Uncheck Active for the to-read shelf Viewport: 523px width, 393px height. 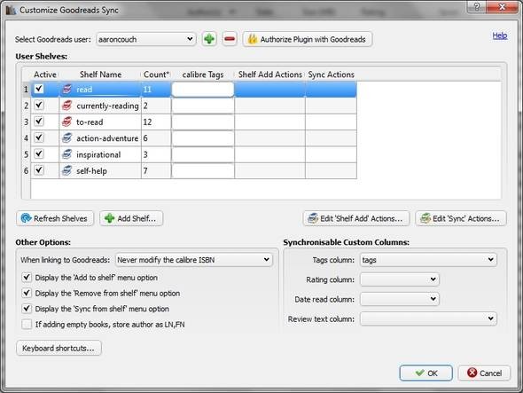[x=39, y=122]
